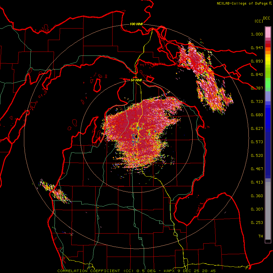273x273 pixels.
Task: Click the 0.893 scale value
Action: 257,61
